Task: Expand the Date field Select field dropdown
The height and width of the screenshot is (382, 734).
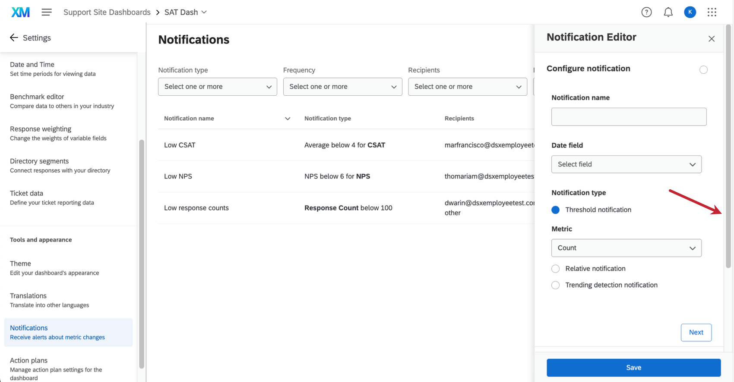Action: click(x=626, y=164)
